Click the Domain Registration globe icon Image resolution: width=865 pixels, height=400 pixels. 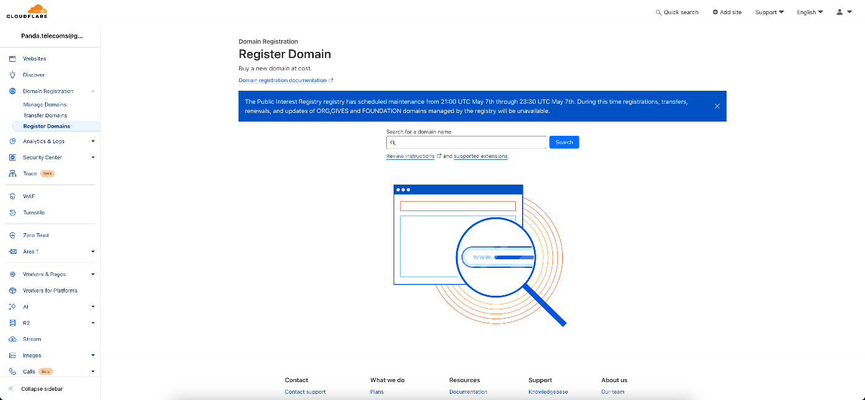(x=12, y=91)
